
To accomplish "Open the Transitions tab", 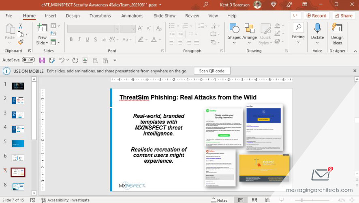I will click(x=100, y=16).
